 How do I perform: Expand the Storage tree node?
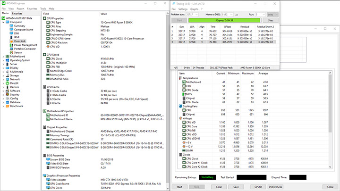(4, 75)
